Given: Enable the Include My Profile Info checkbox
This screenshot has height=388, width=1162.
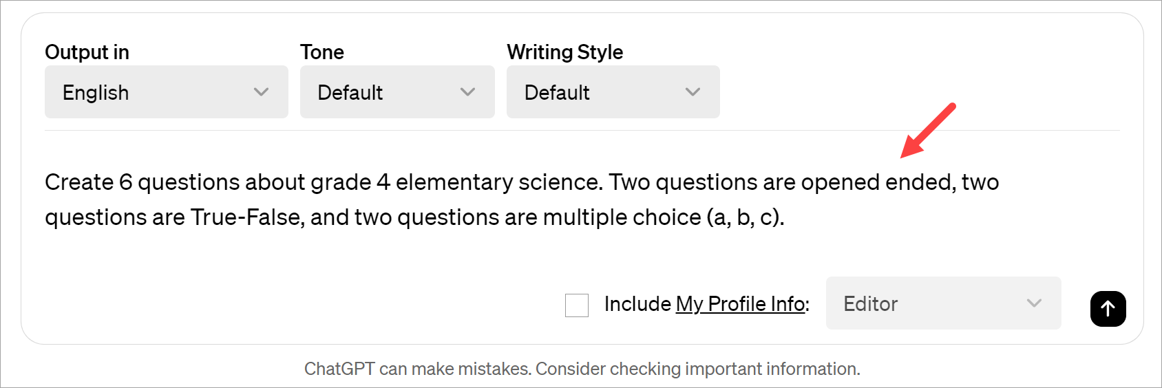Looking at the screenshot, I should (x=577, y=305).
